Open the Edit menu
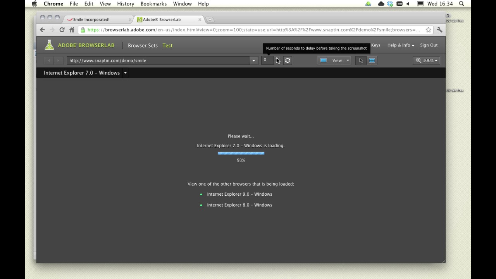496x279 pixels. 89,3
